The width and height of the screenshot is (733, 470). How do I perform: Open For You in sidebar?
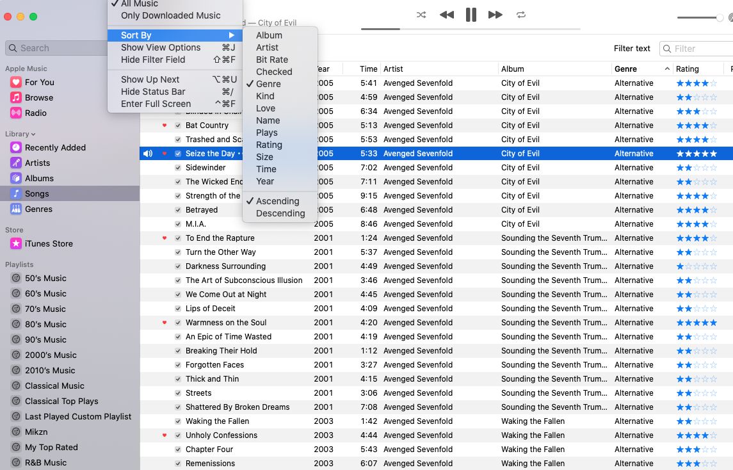tap(39, 83)
